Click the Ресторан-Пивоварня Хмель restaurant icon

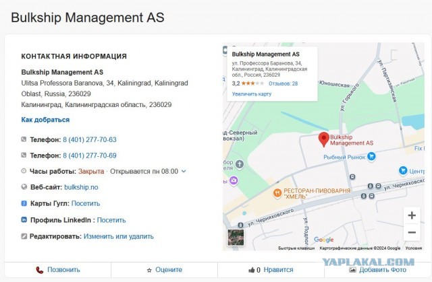[x=277, y=193]
